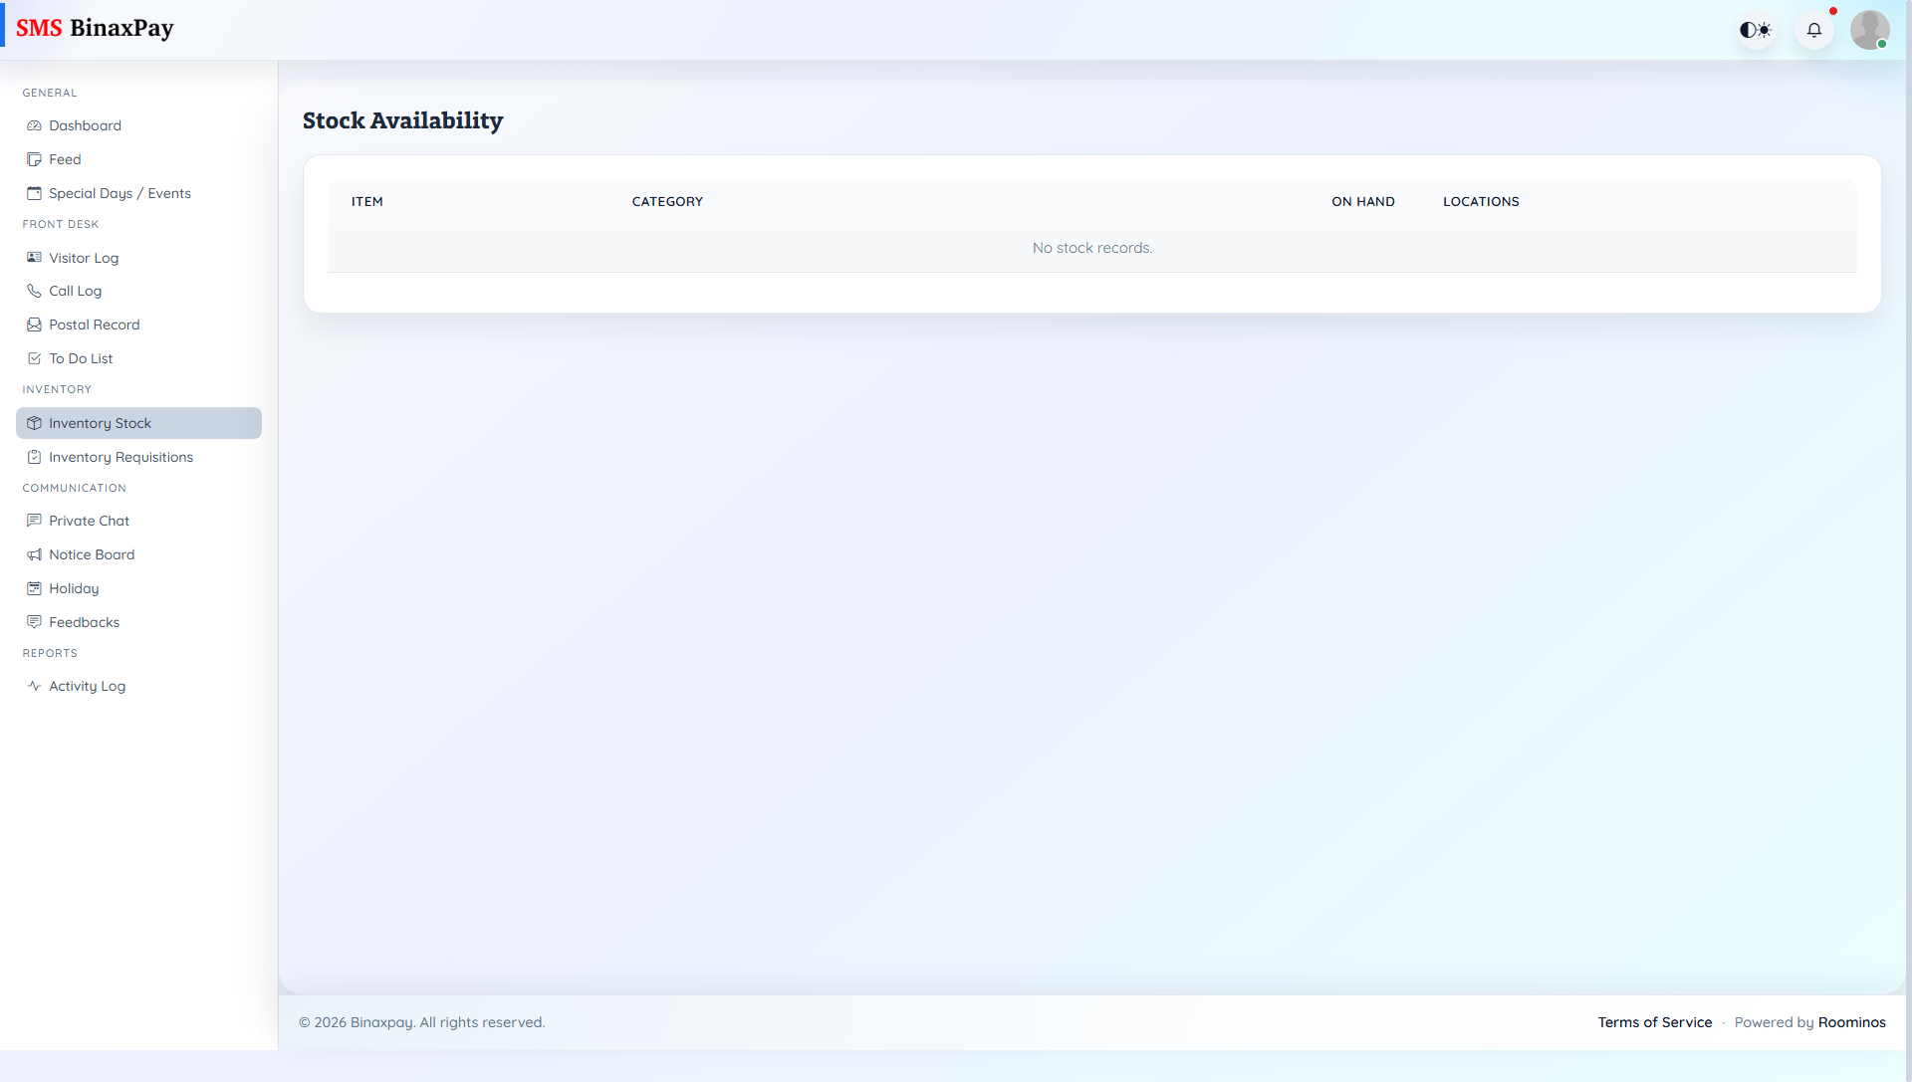Click the ON HAND column header
Image resolution: width=1912 pixels, height=1082 pixels.
[1363, 201]
